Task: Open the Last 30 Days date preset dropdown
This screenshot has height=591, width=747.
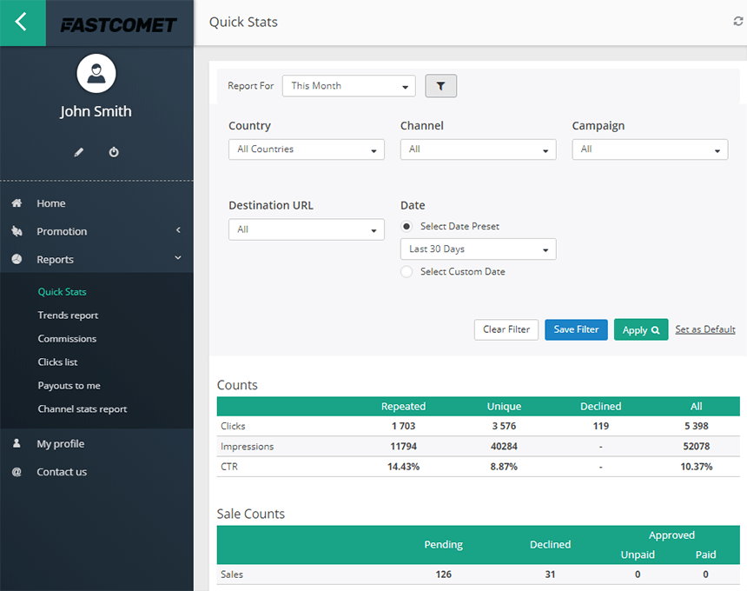Action: point(478,249)
